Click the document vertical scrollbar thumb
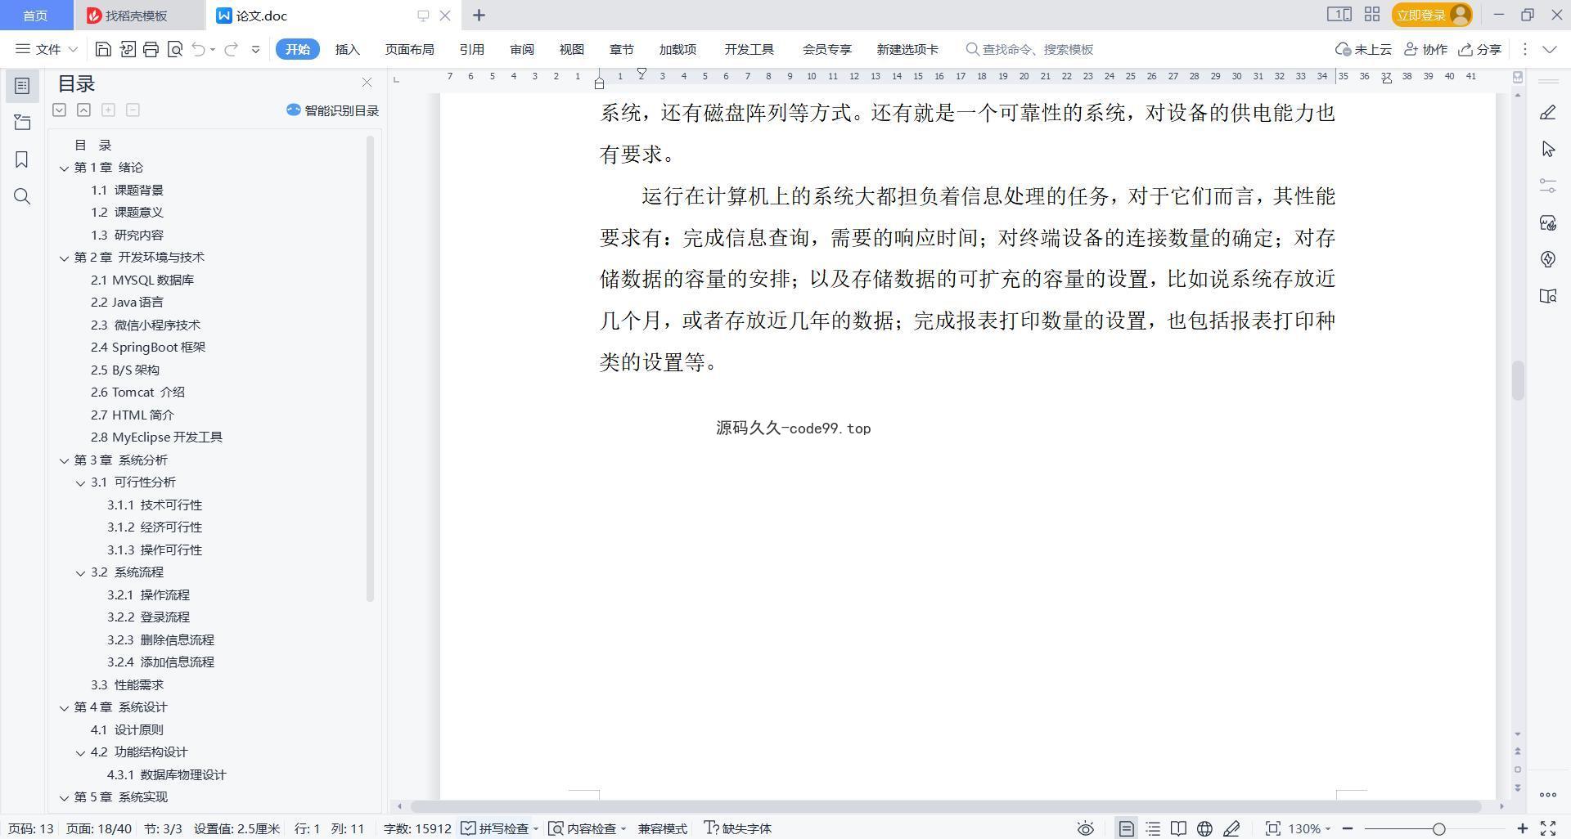The height and width of the screenshot is (839, 1571). 1518,380
